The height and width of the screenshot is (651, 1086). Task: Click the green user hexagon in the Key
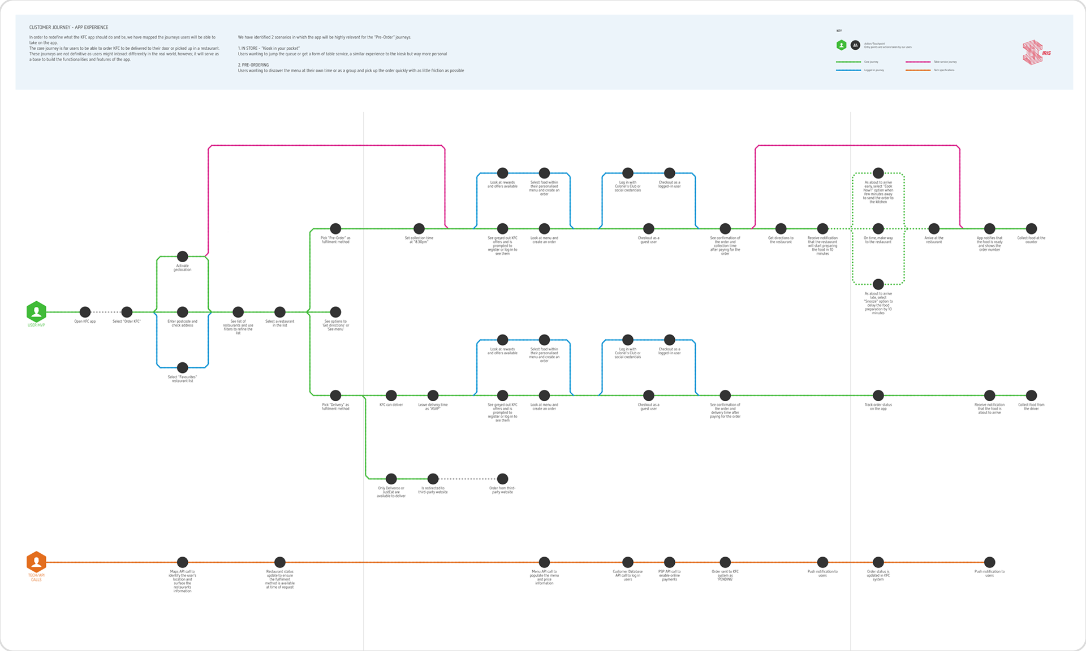point(842,45)
